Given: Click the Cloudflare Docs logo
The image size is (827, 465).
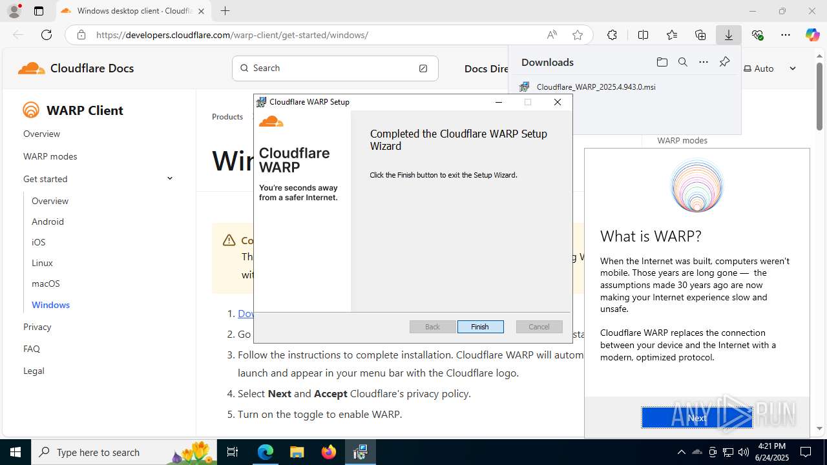Looking at the screenshot, I should 76,68.
